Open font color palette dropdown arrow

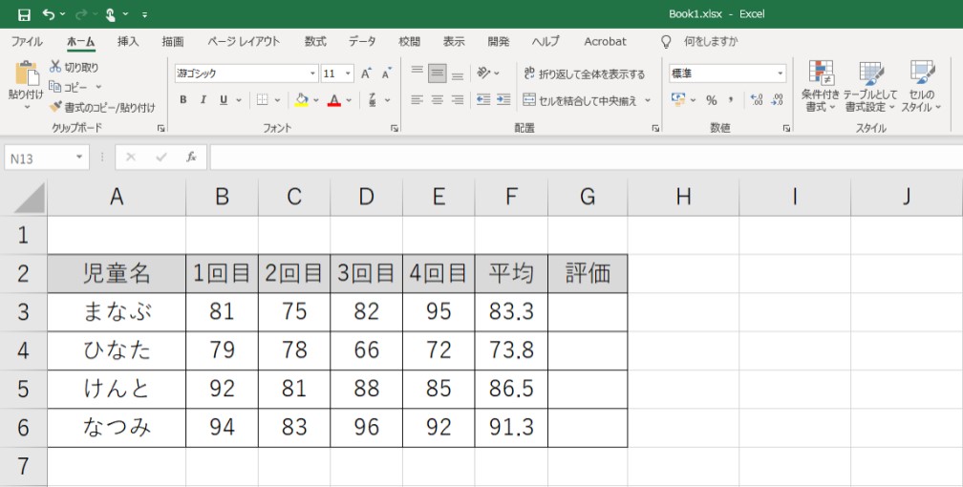[349, 100]
